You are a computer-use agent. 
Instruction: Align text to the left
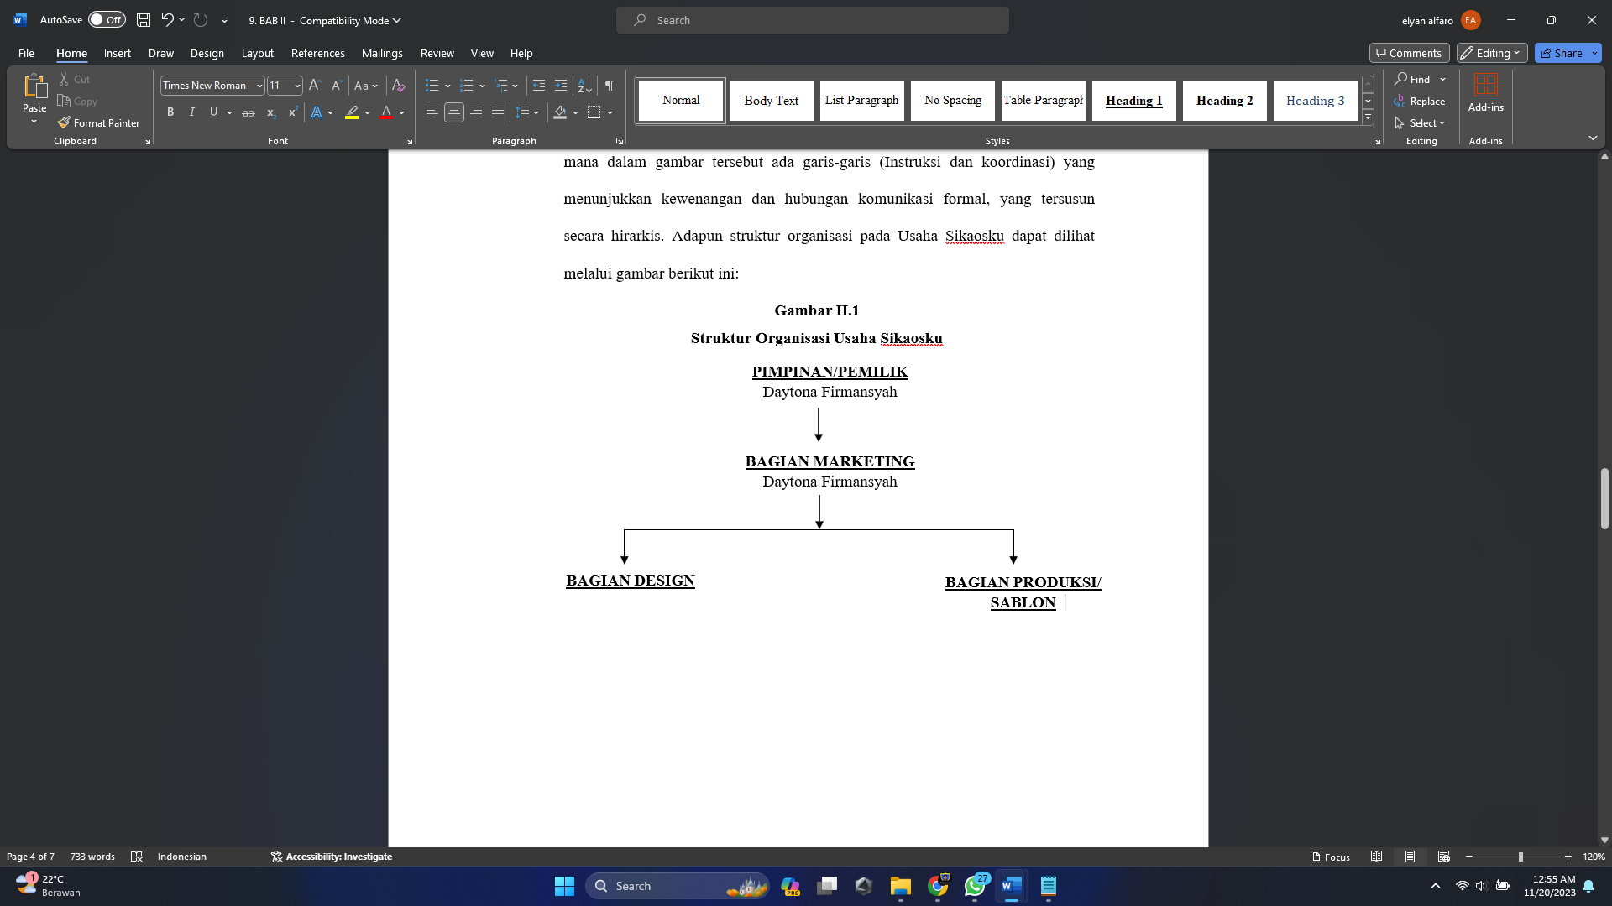point(432,112)
